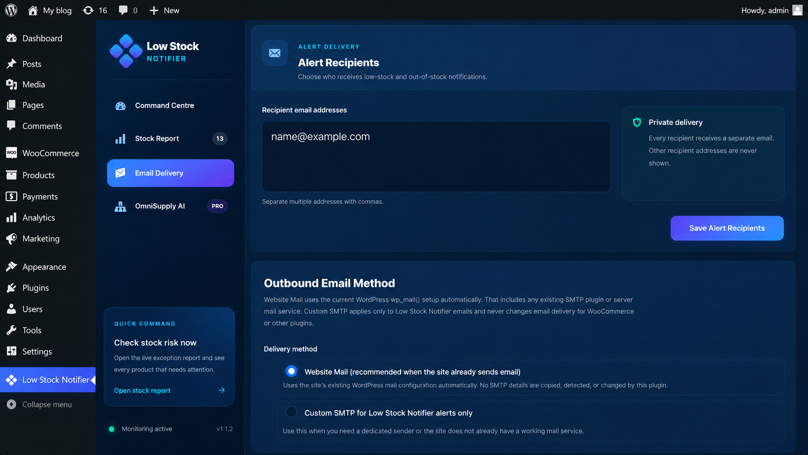Click the Monitoring active status text
Screen dimensions: 808x455
point(147,429)
